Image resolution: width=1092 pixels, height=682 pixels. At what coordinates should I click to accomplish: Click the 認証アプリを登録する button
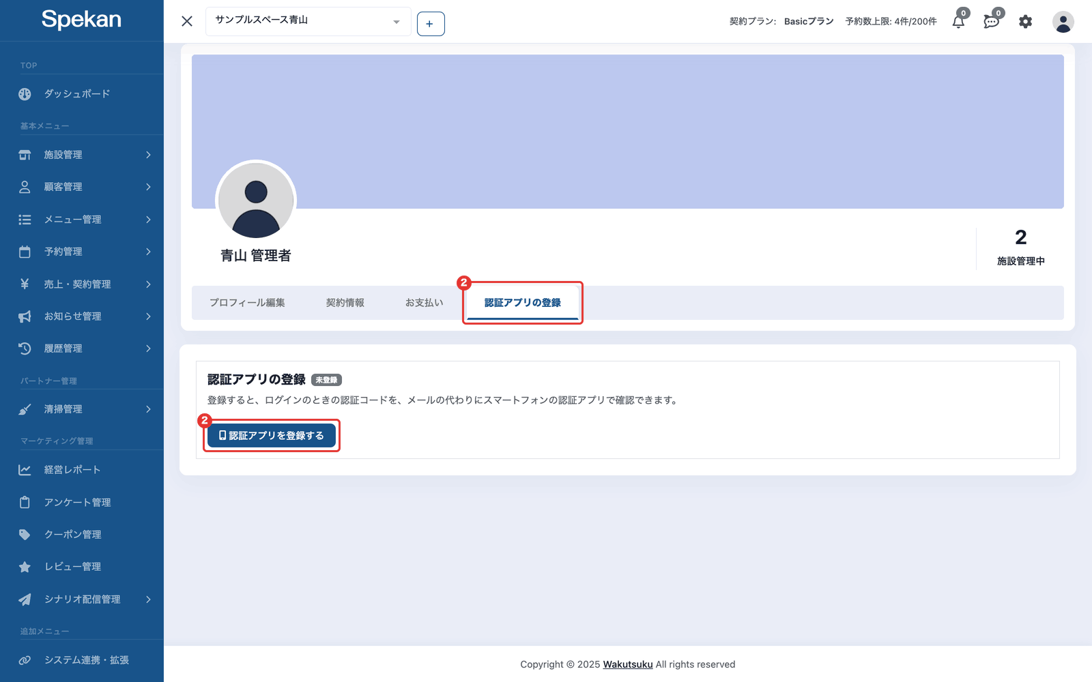272,436
